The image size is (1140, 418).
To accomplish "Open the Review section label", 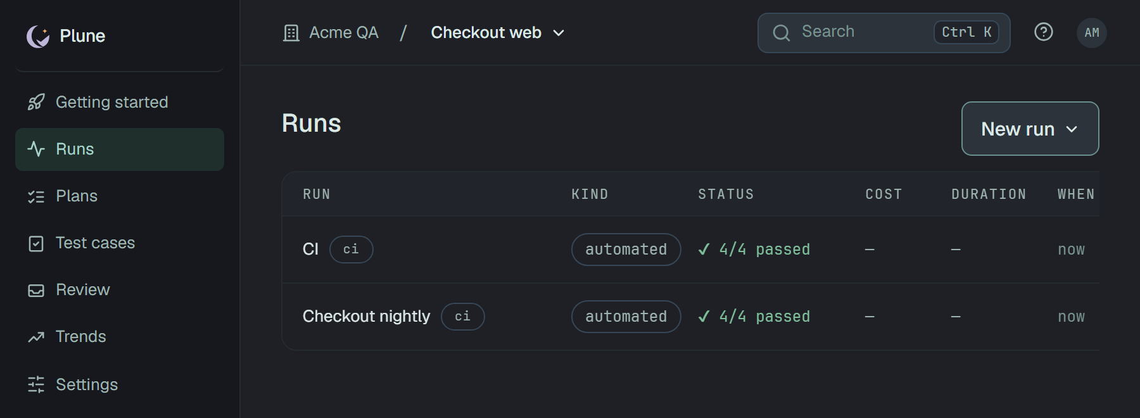I will click(x=83, y=289).
